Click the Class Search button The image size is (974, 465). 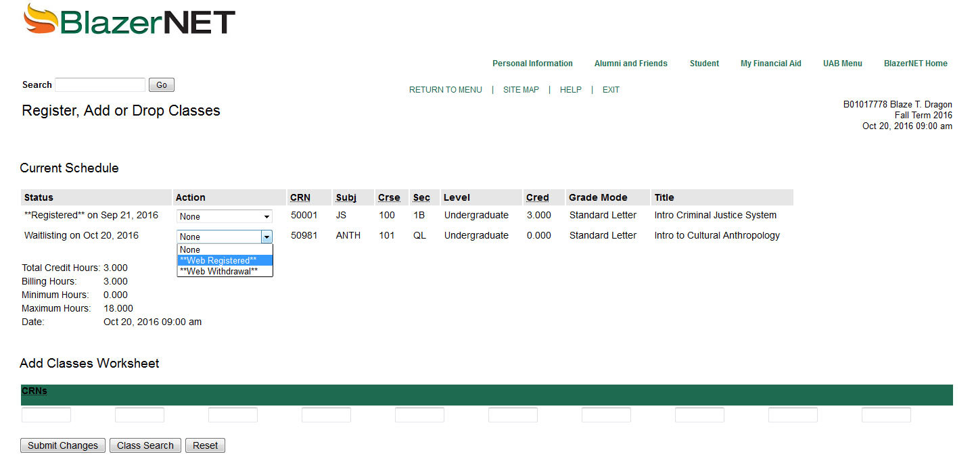coord(145,445)
